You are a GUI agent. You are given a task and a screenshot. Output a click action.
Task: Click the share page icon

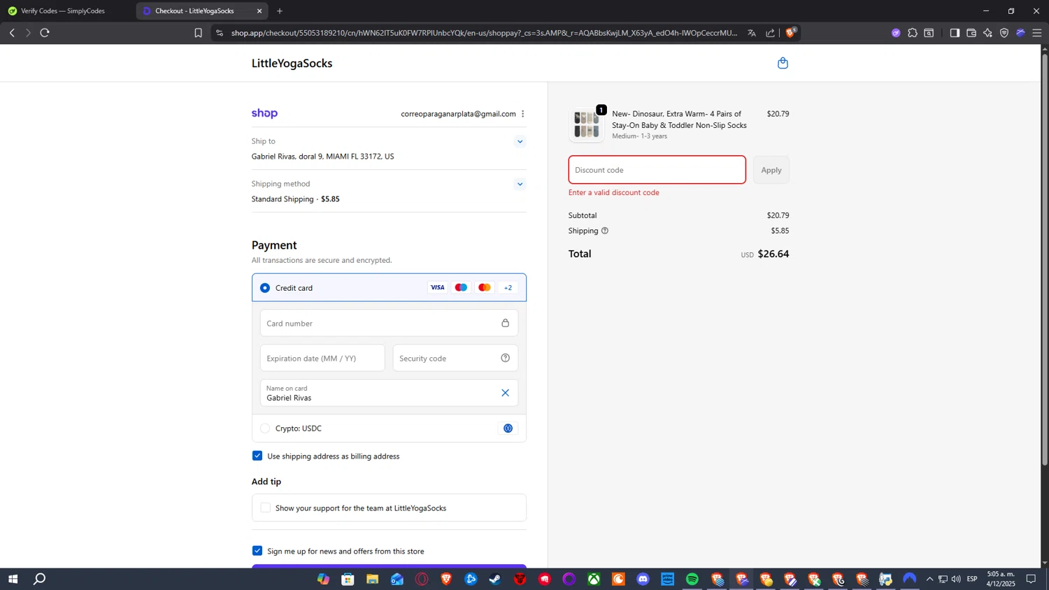(770, 33)
